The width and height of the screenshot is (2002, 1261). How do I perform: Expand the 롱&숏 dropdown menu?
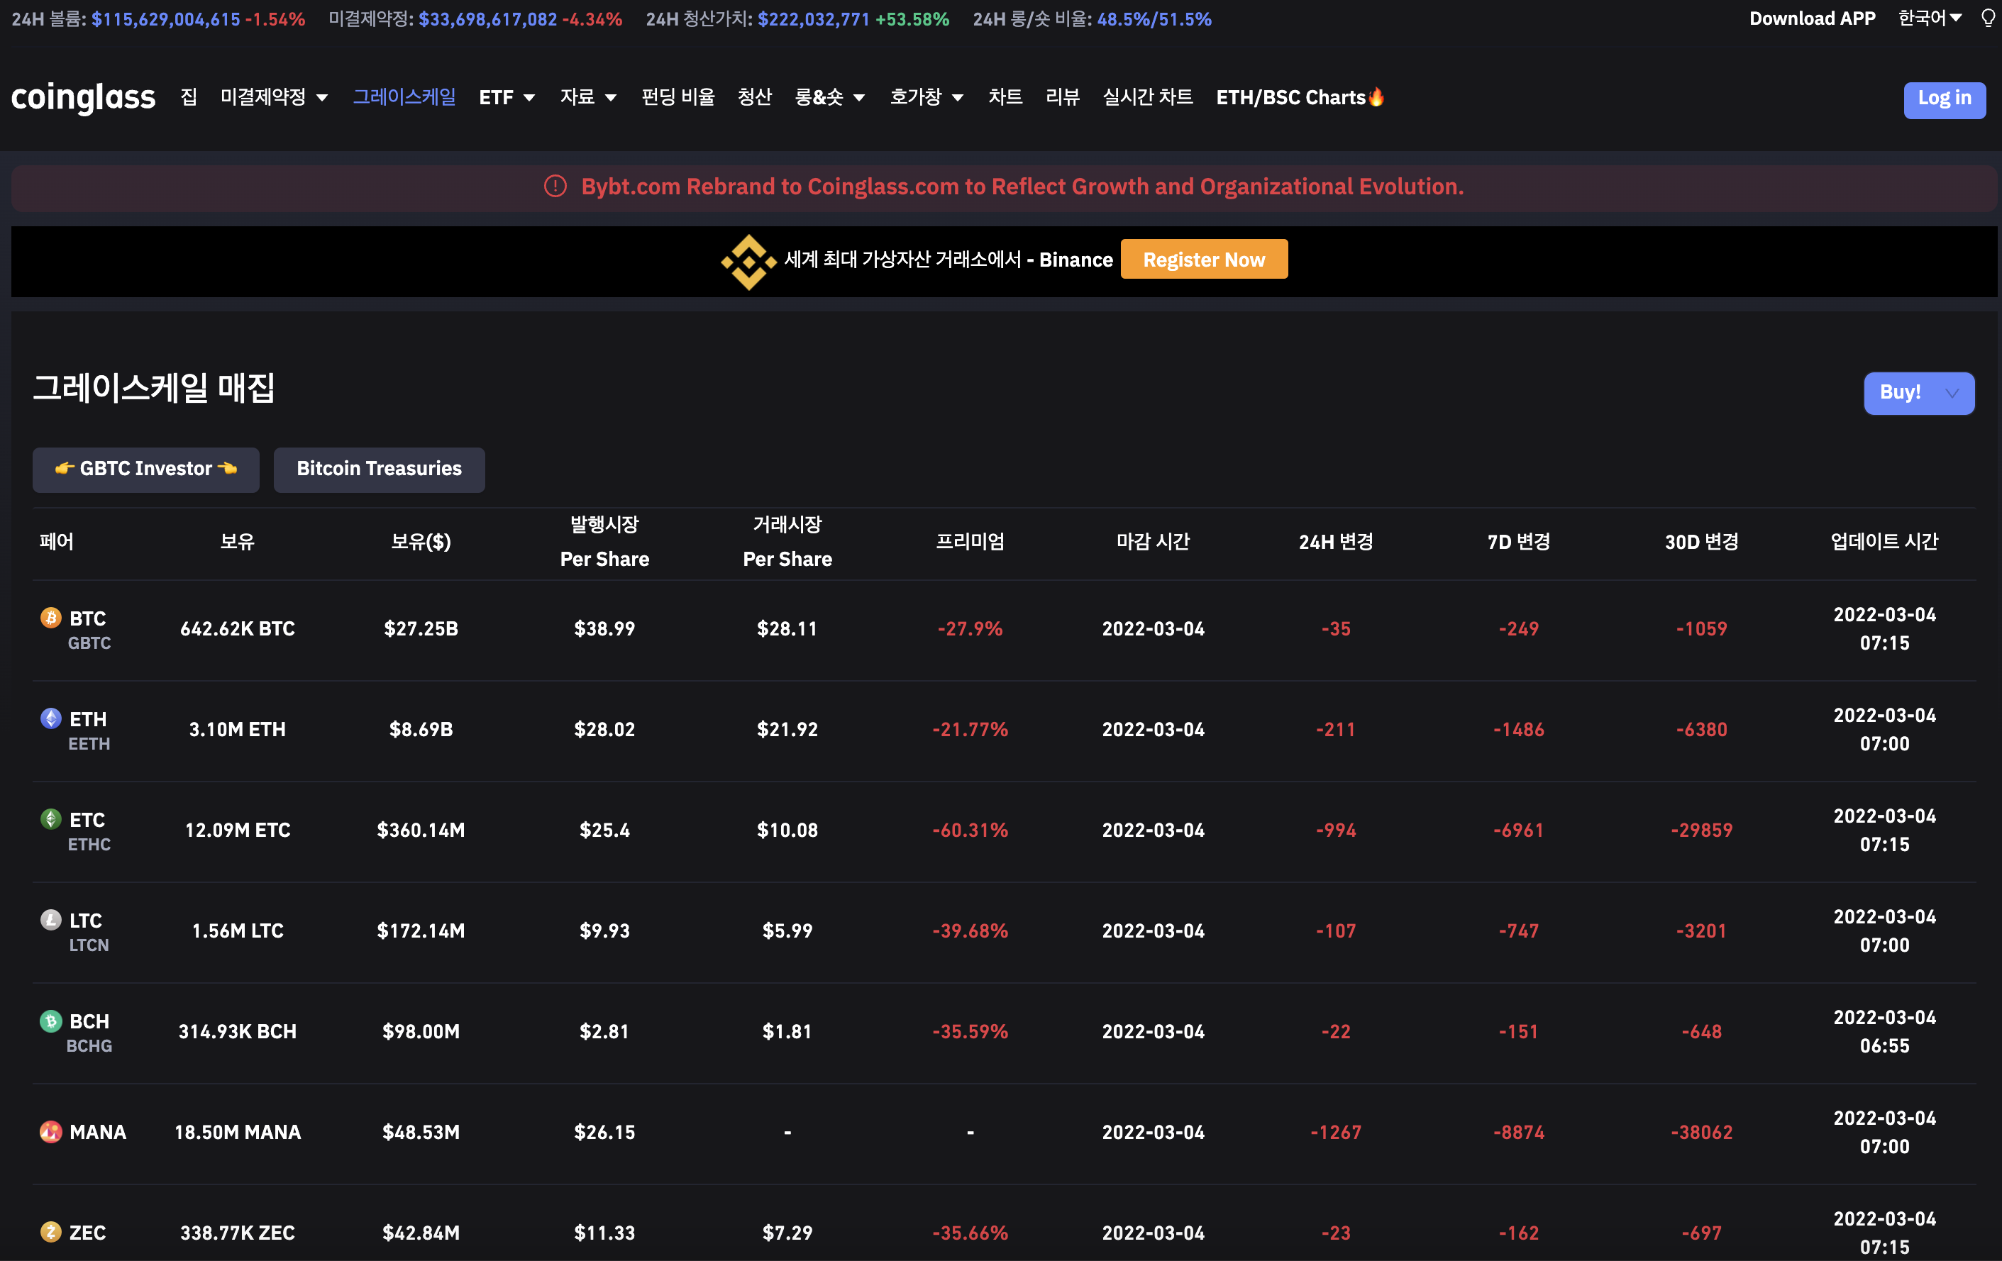point(829,97)
